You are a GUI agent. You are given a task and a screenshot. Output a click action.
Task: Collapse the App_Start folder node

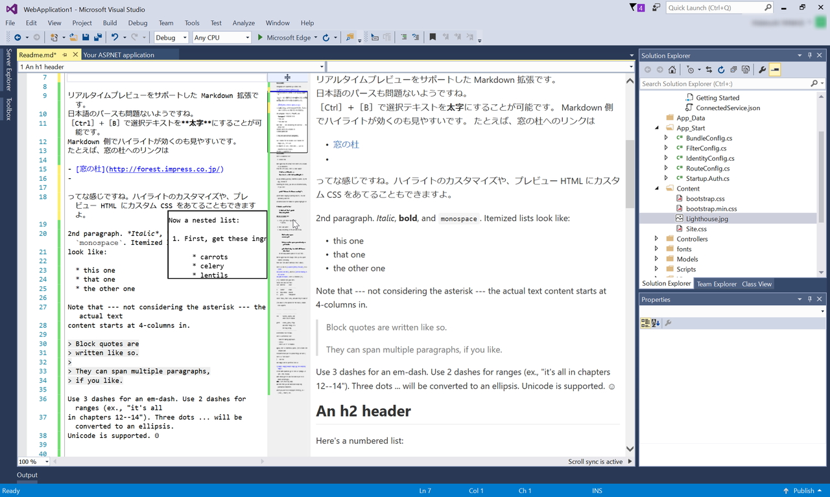point(657,128)
